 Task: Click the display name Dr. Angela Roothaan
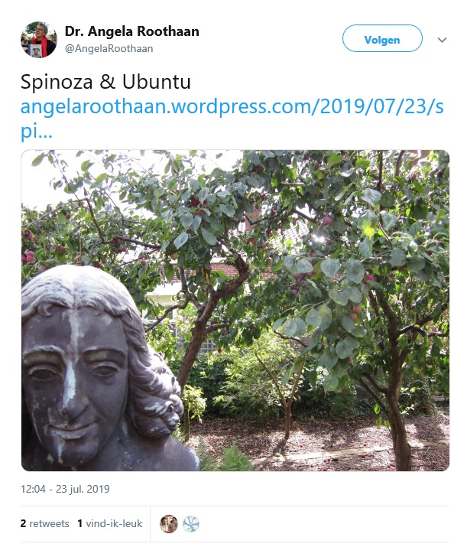(131, 31)
